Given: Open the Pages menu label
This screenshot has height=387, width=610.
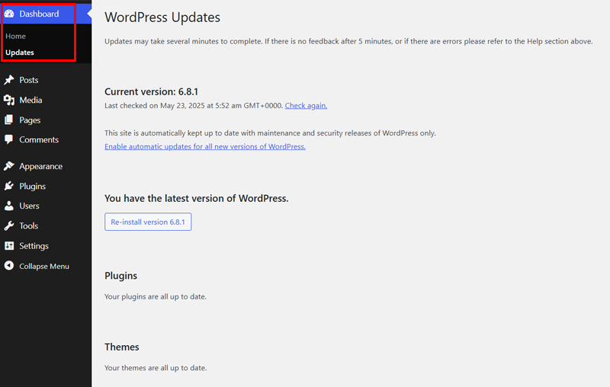Looking at the screenshot, I should (x=30, y=120).
